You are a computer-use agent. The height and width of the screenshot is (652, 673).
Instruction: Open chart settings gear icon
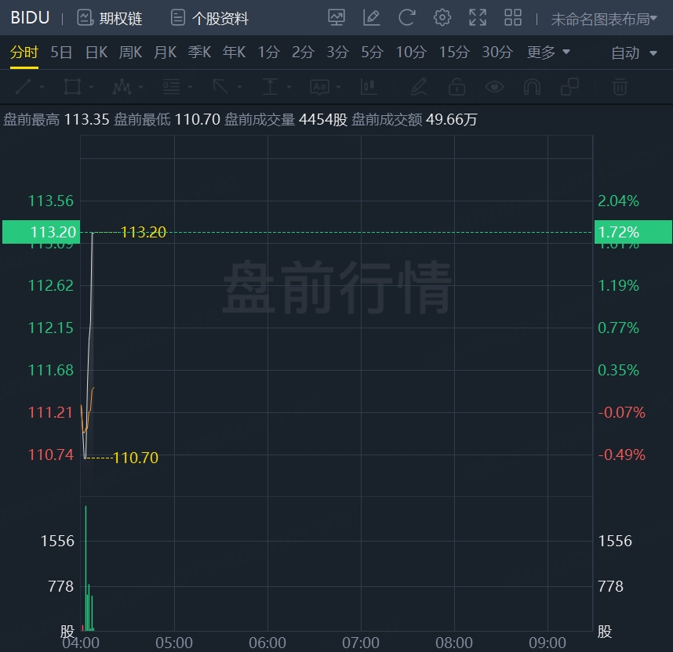(442, 17)
